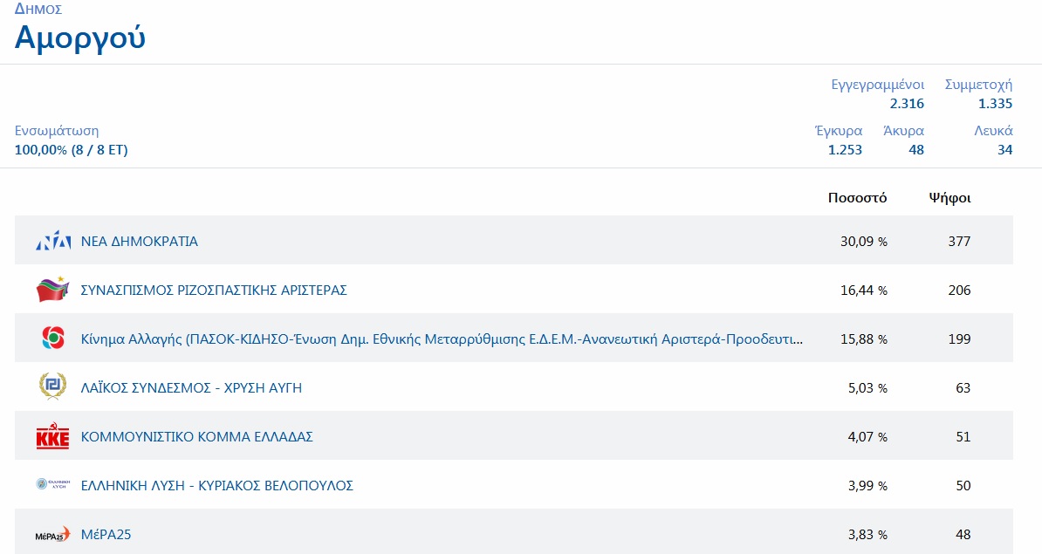Open the ΝΕΑ ΔΗΜΟΚΡΑΤΙΑ party link

(139, 242)
